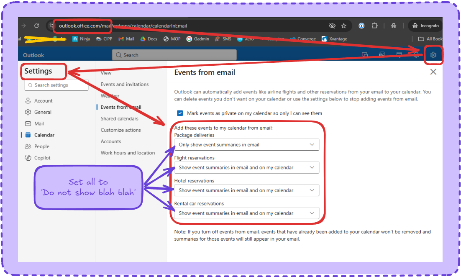Close the Events from email panel

click(x=433, y=72)
